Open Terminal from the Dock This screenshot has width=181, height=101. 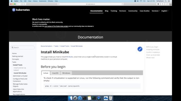85,98
